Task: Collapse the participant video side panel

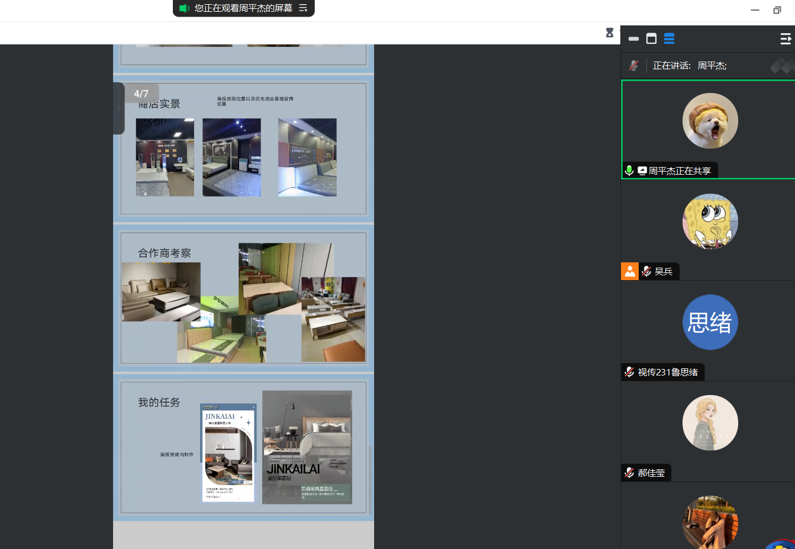Action: coord(786,39)
